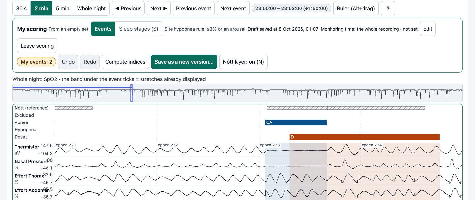Click Edit beside monitoring time
475x200 pixels.
[x=428, y=29]
